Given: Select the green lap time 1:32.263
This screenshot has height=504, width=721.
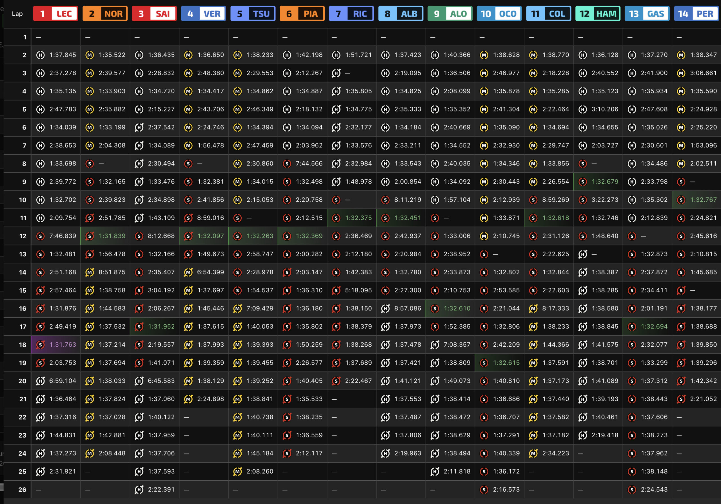Looking at the screenshot, I should pyautogui.click(x=260, y=236).
